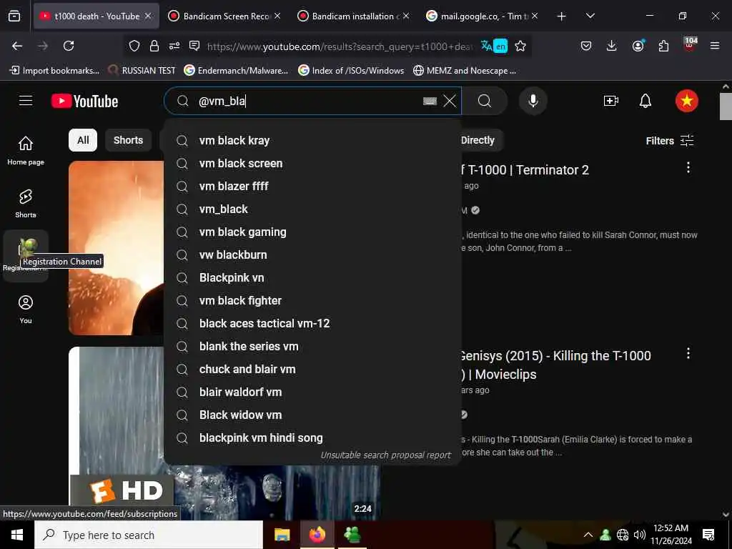This screenshot has width=732, height=549.
Task: Open the extensions puzzle icon
Action: [663, 46]
